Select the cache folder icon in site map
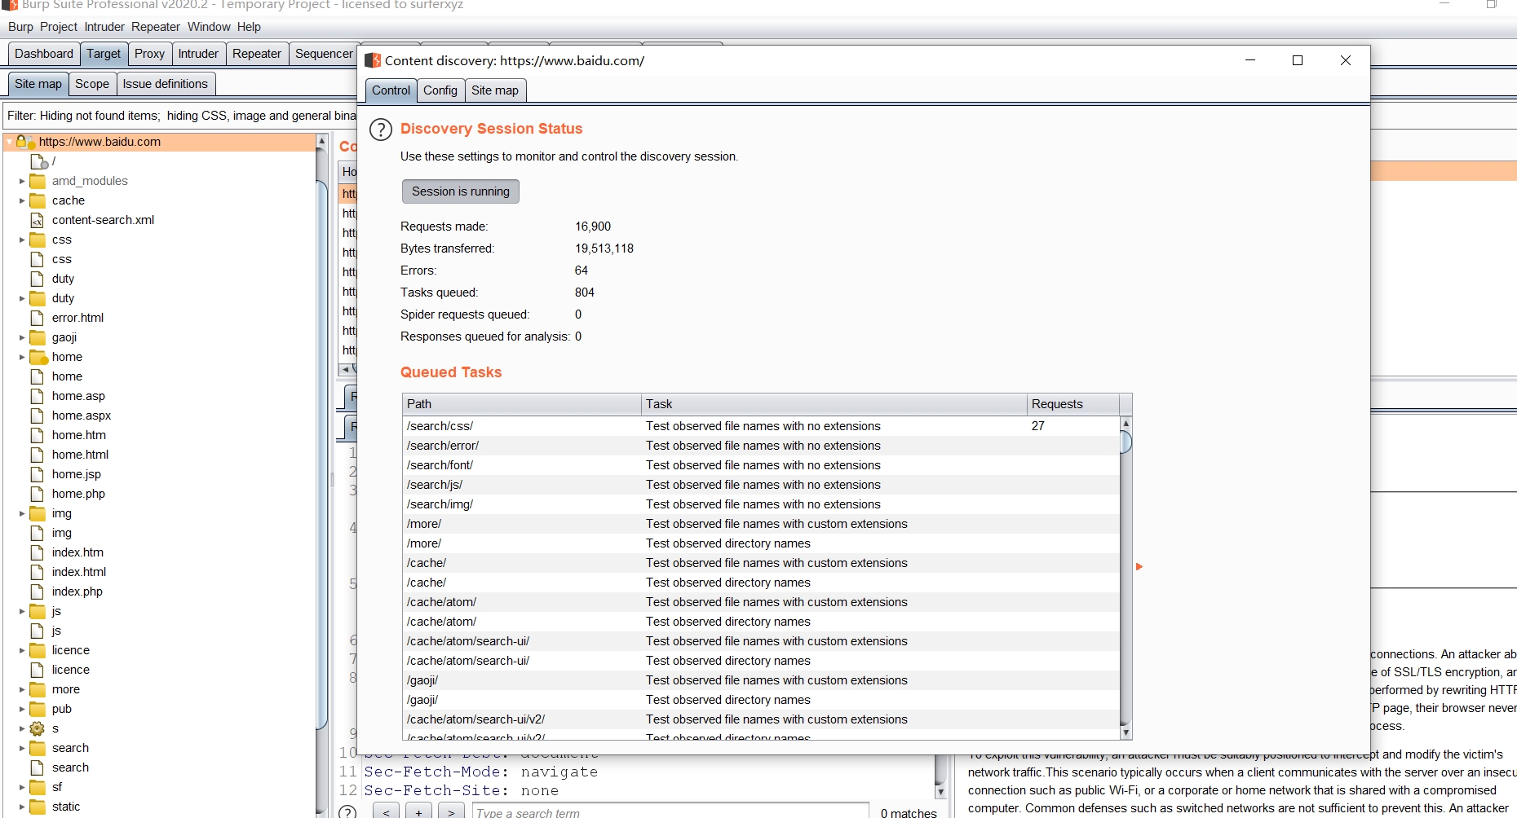Image resolution: width=1517 pixels, height=818 pixels. coord(38,200)
